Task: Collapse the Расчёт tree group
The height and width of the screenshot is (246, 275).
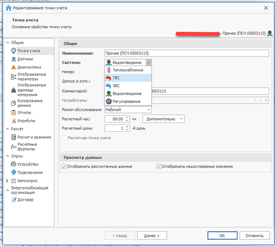Action: (7, 129)
